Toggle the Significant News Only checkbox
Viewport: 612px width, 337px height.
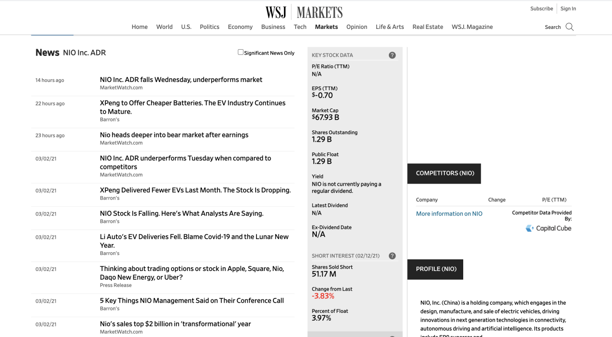coord(241,52)
